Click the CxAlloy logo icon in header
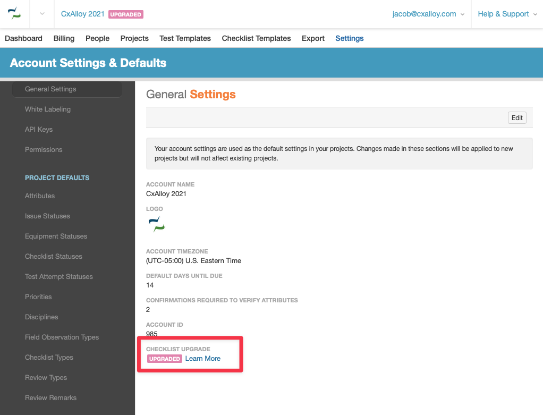 14,14
